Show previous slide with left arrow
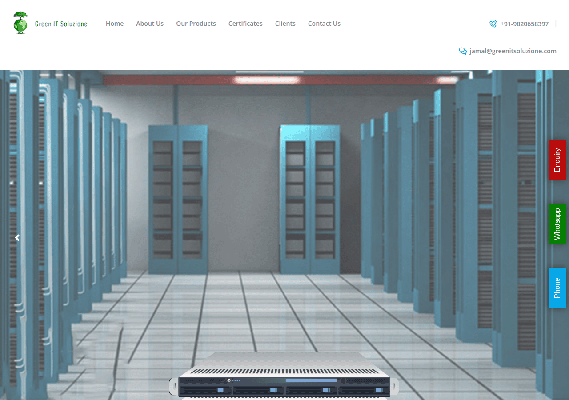 (x=17, y=238)
